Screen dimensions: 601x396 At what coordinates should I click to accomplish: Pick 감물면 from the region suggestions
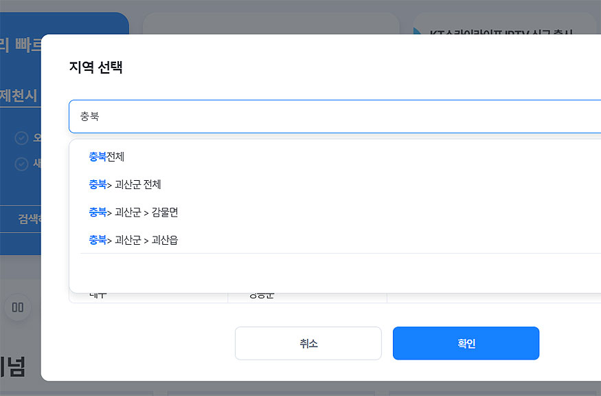pos(134,212)
